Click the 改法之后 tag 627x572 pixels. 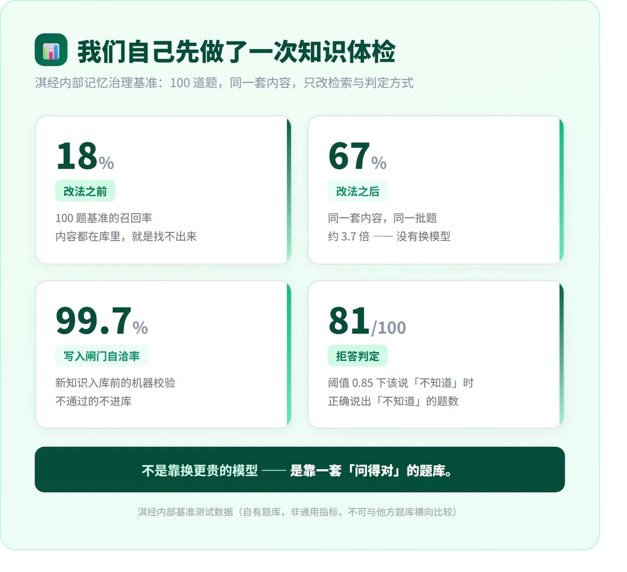(358, 191)
